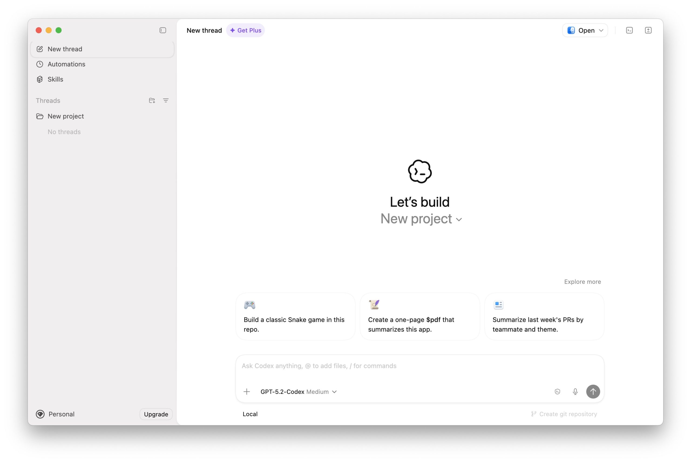The width and height of the screenshot is (691, 462).
Task: Click the Get Plus button
Action: coord(245,30)
